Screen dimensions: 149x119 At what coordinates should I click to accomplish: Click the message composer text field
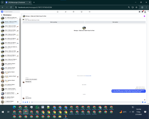click(86, 102)
